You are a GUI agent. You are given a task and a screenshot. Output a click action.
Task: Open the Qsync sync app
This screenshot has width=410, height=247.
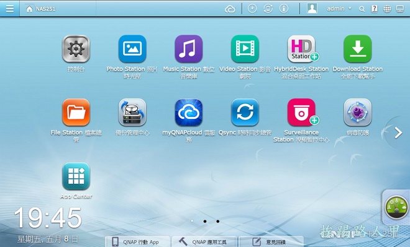pos(245,112)
